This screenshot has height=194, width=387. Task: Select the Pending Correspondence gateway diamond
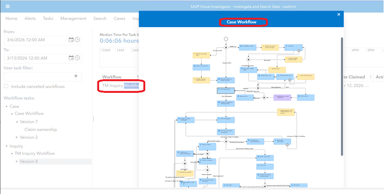pos(225,142)
